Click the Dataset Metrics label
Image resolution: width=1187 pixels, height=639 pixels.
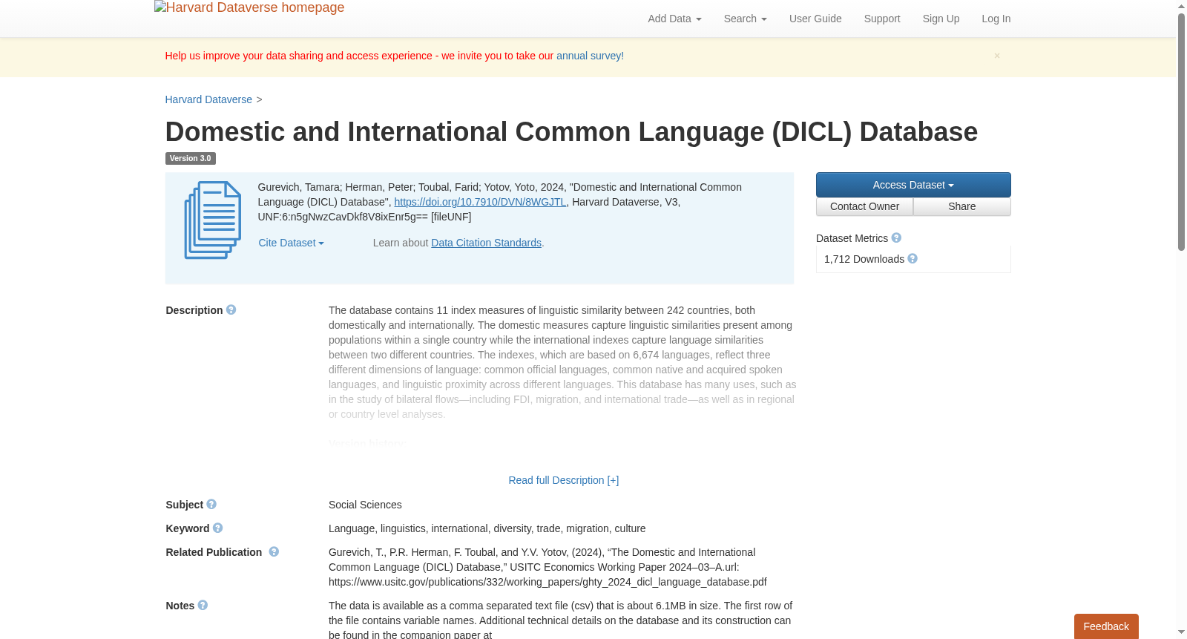click(x=852, y=238)
